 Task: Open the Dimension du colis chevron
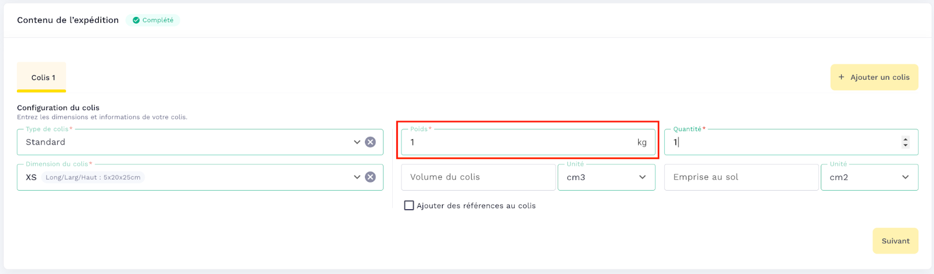pyautogui.click(x=357, y=177)
